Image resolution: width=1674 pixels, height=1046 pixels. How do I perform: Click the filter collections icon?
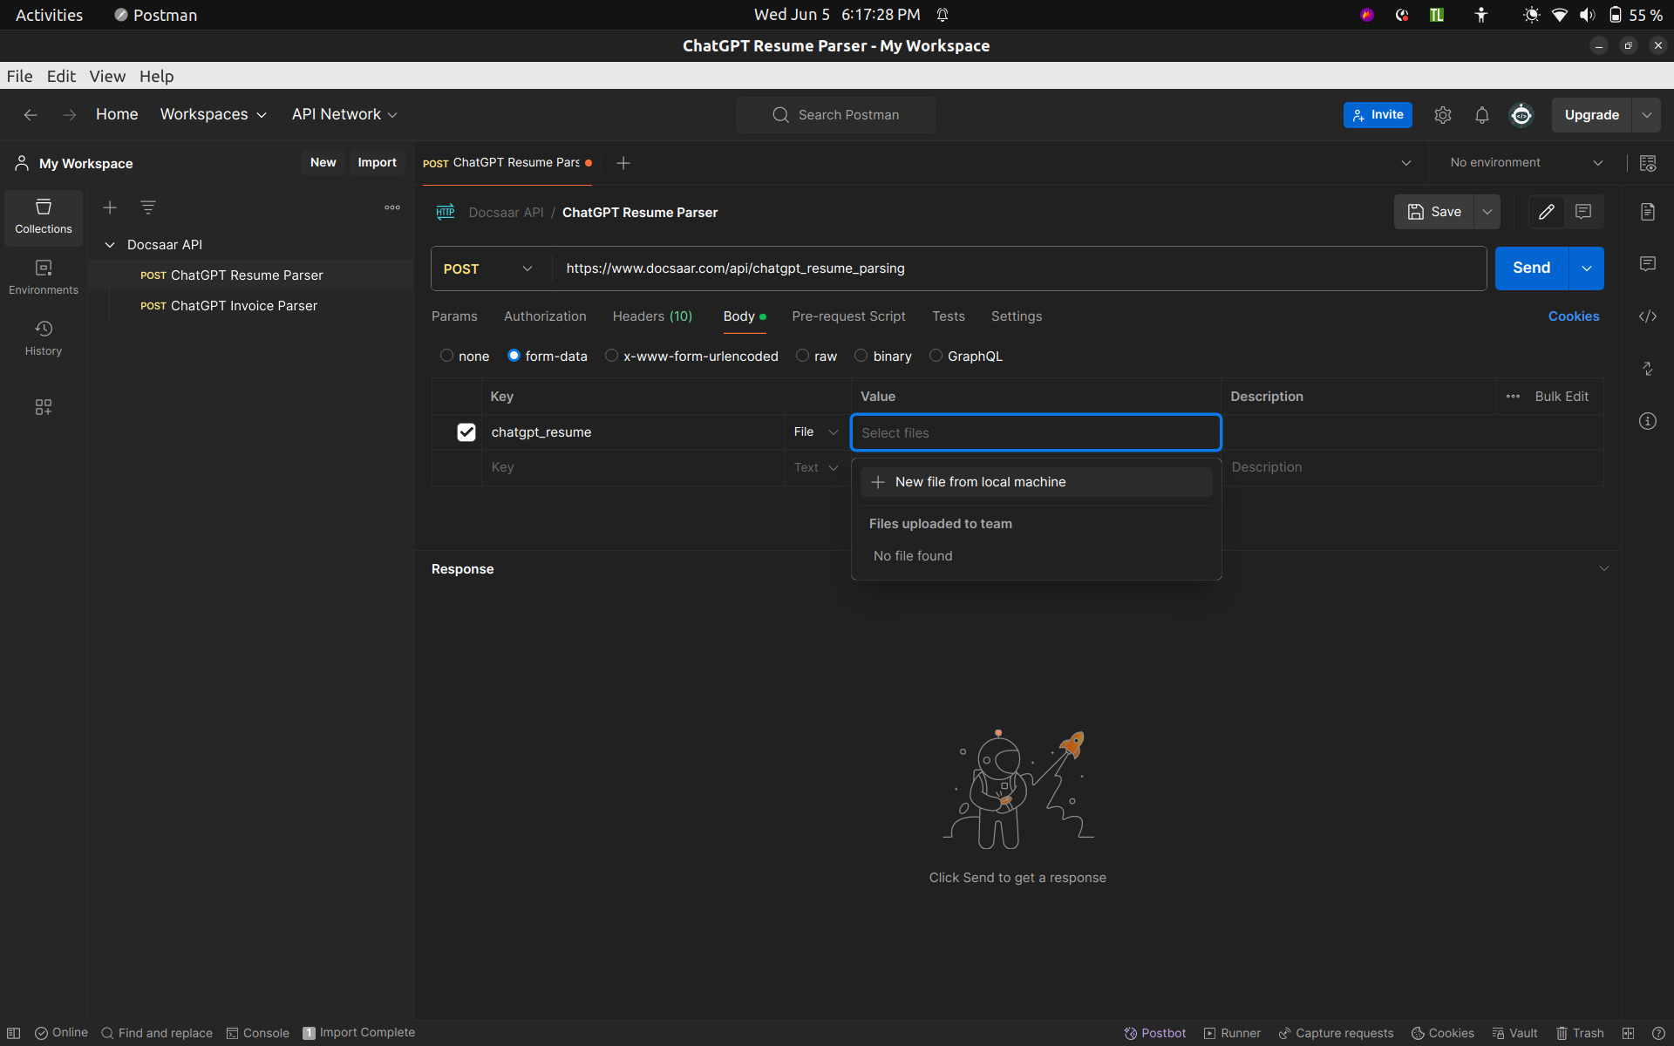coord(148,207)
